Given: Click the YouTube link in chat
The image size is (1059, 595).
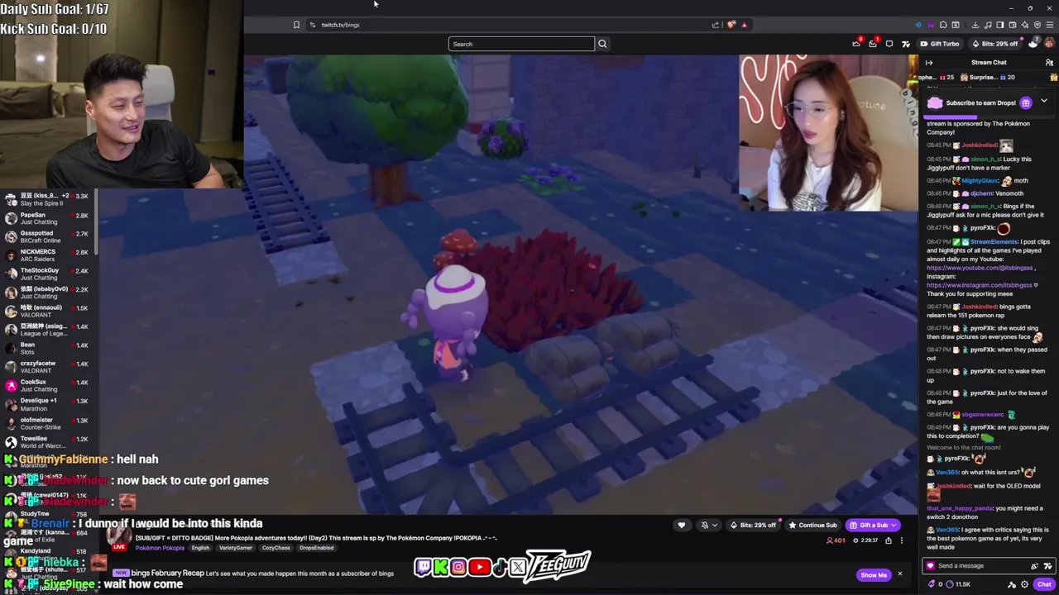Looking at the screenshot, I should [980, 268].
